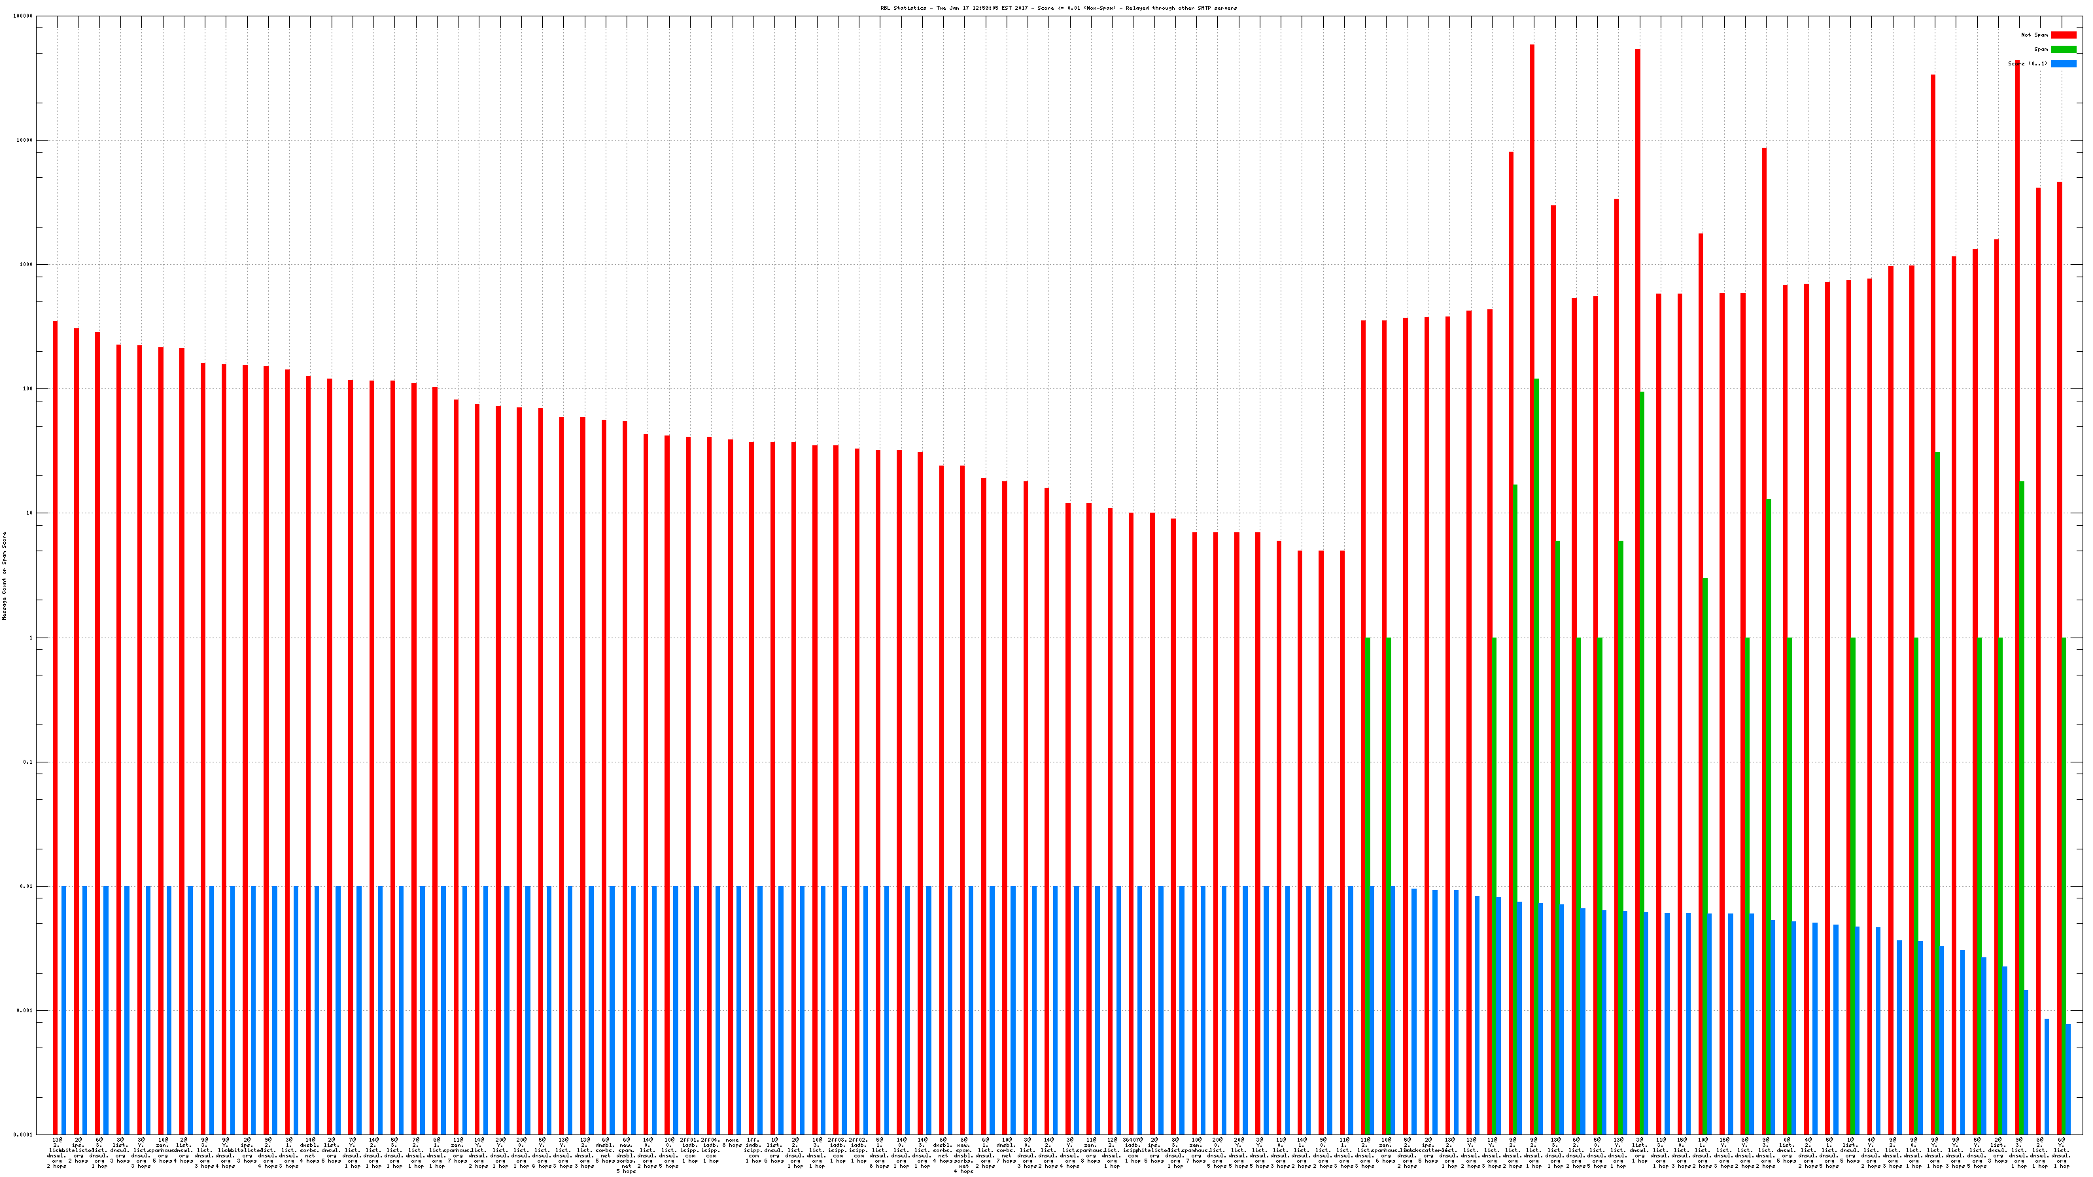Click the 'Score (0..1)' legend text
This screenshot has height=1177, width=2093.
click(2027, 63)
